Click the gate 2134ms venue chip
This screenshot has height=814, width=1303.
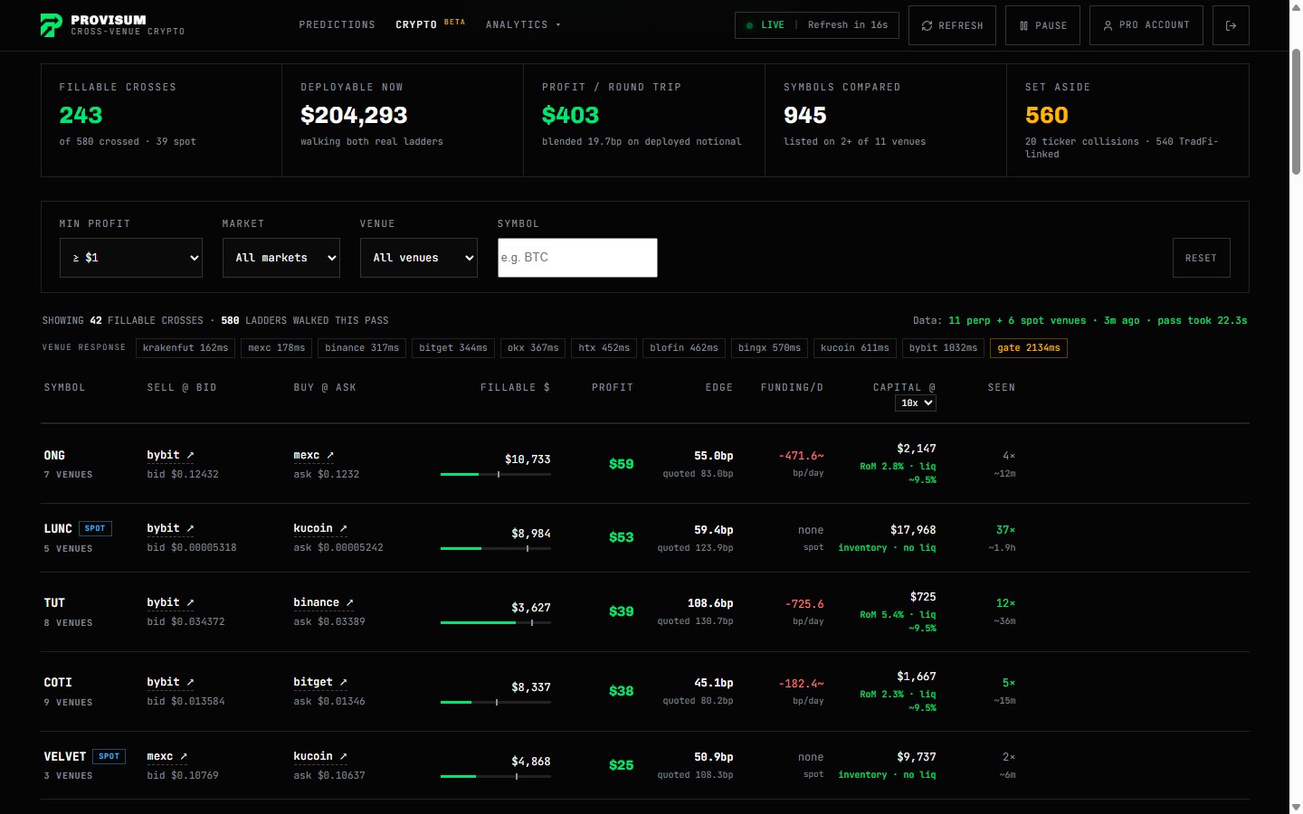(x=1029, y=348)
